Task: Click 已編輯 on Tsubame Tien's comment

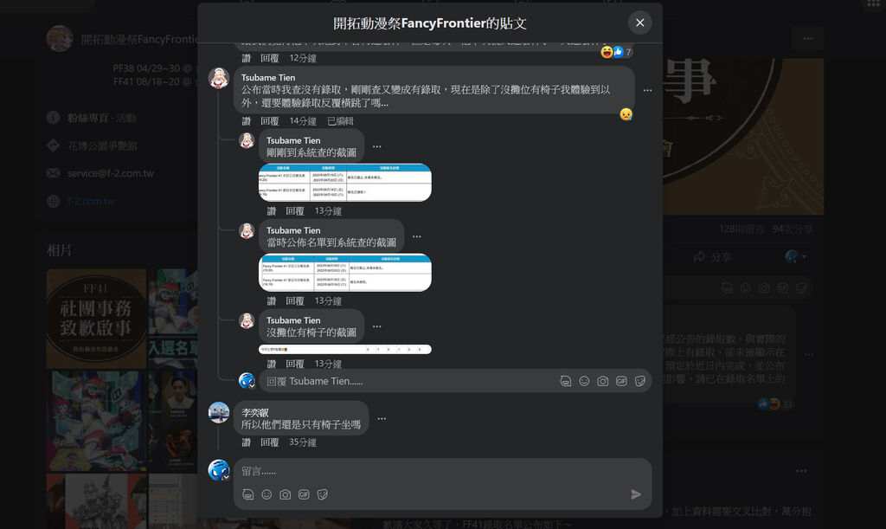Action: (340, 121)
